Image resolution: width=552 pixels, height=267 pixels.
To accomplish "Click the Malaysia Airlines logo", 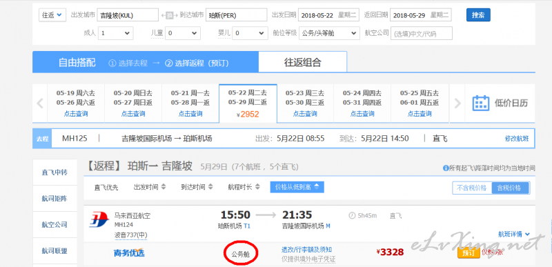I will tap(99, 220).
